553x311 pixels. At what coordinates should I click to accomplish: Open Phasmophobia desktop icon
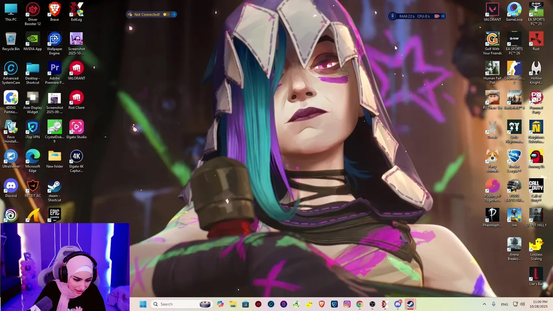click(x=492, y=218)
